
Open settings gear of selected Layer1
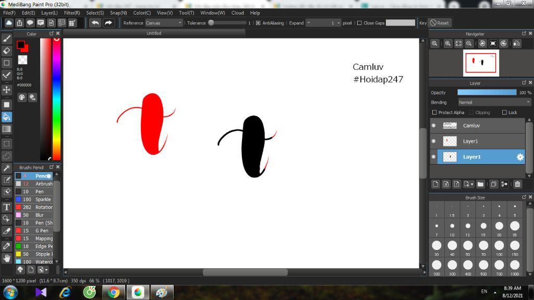(520, 157)
